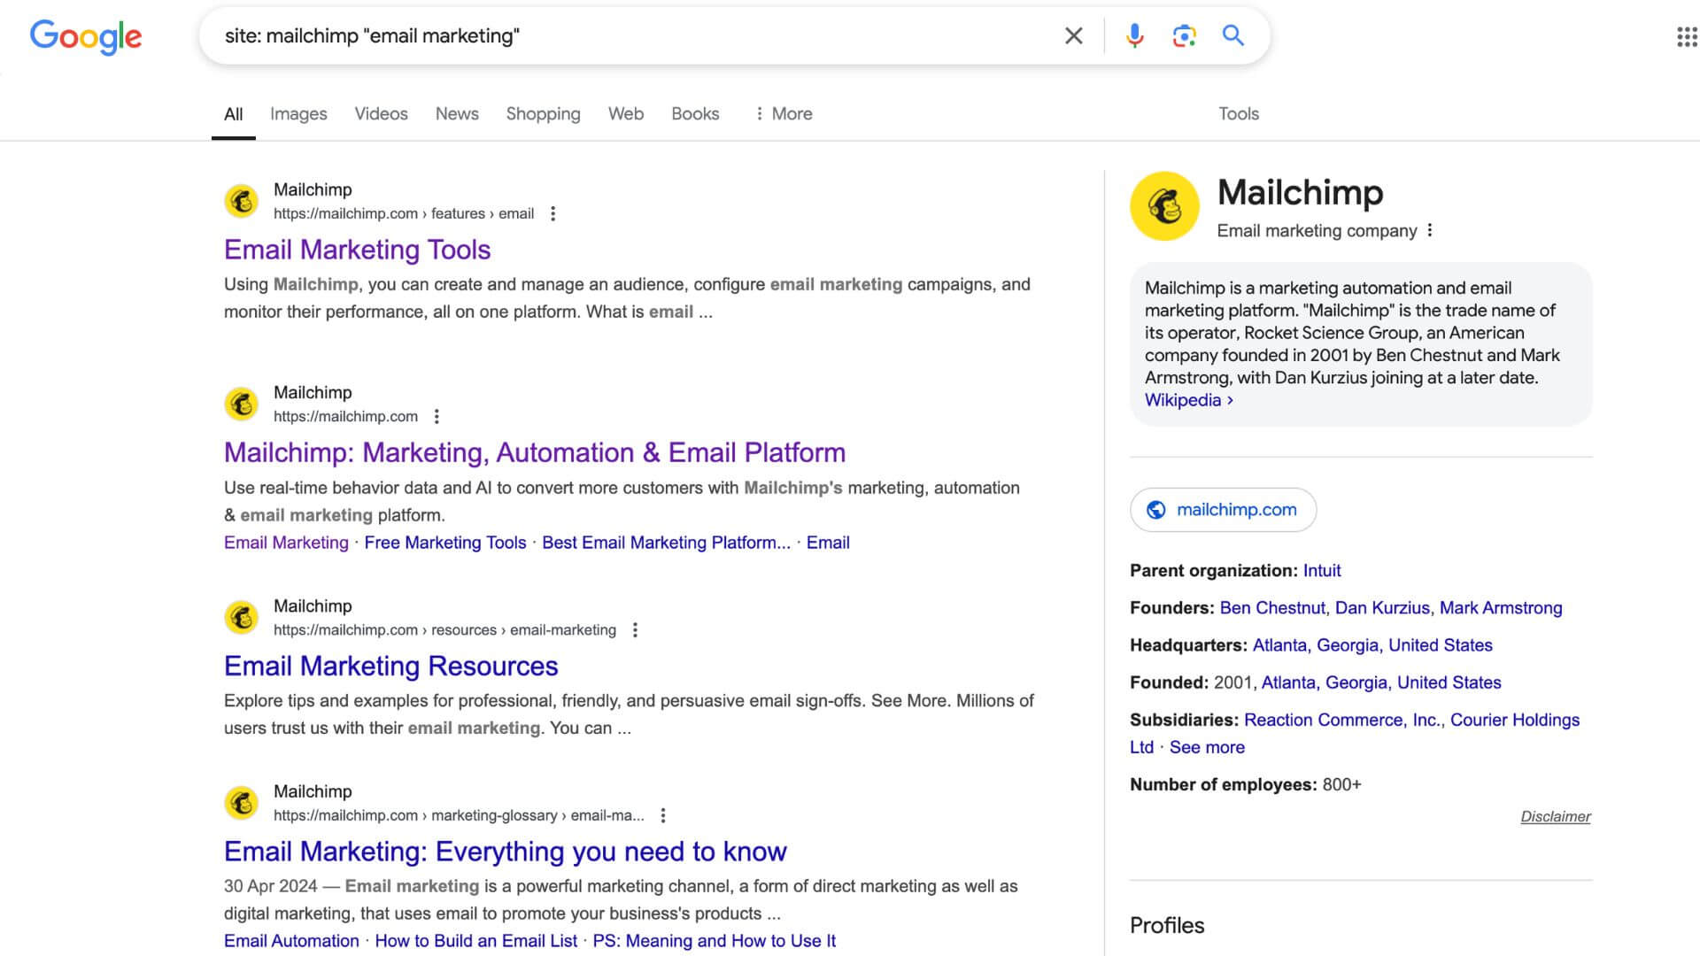The image size is (1700, 956).
Task: Switch to the Videos tab
Action: (381, 114)
